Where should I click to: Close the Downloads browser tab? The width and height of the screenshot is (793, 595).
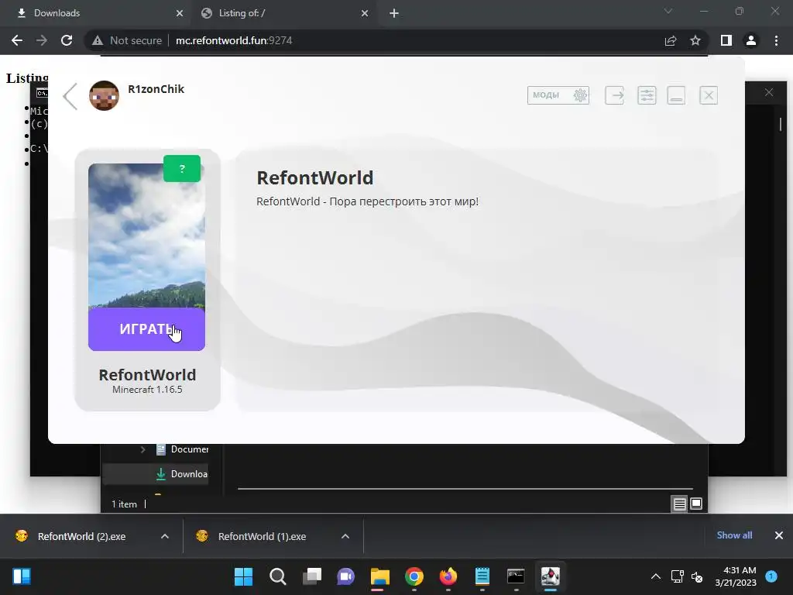tap(180, 13)
